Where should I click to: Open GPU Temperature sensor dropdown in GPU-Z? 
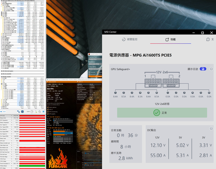coord(11,120)
